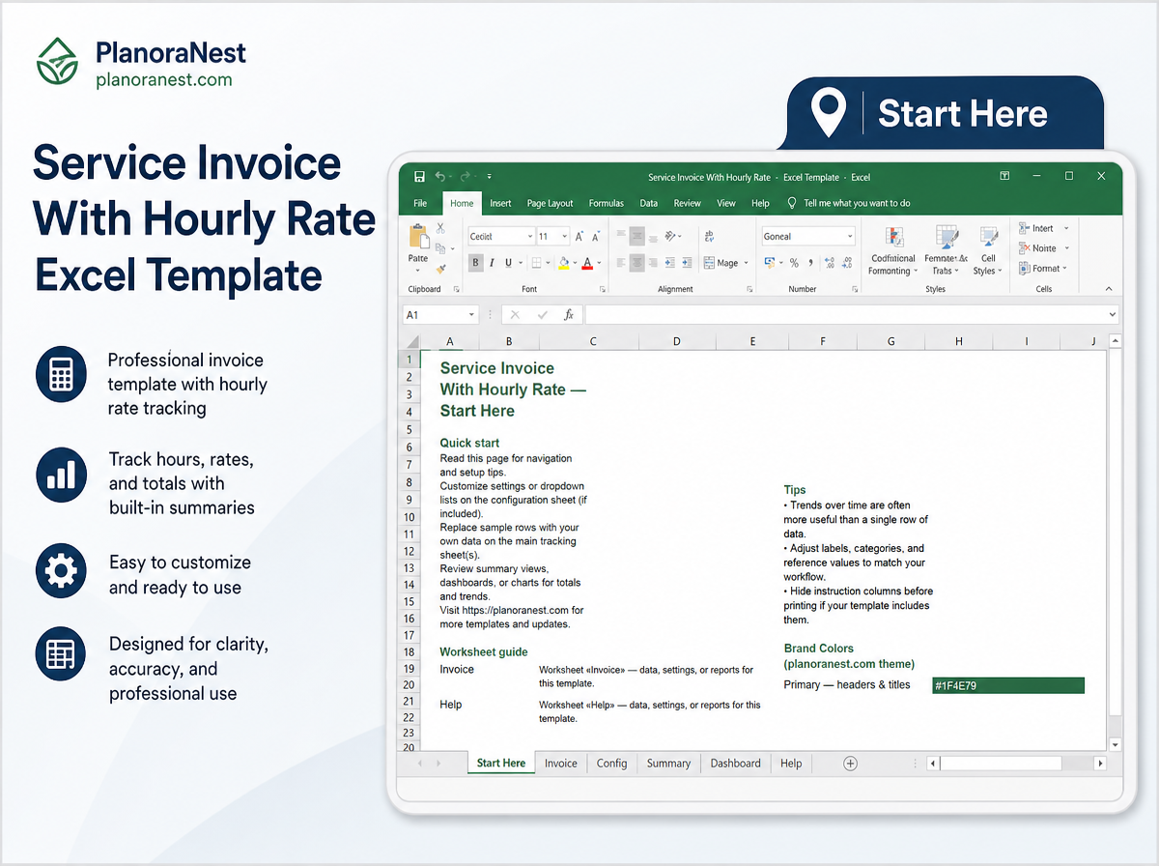Open the font name dropdown

(x=529, y=236)
